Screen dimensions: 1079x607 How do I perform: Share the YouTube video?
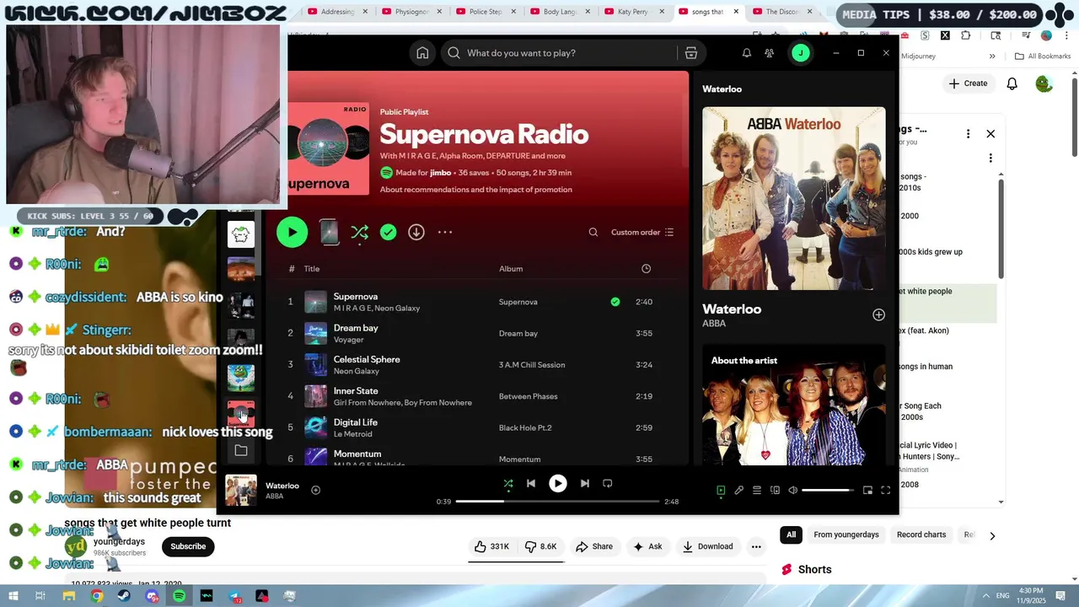pyautogui.click(x=594, y=547)
